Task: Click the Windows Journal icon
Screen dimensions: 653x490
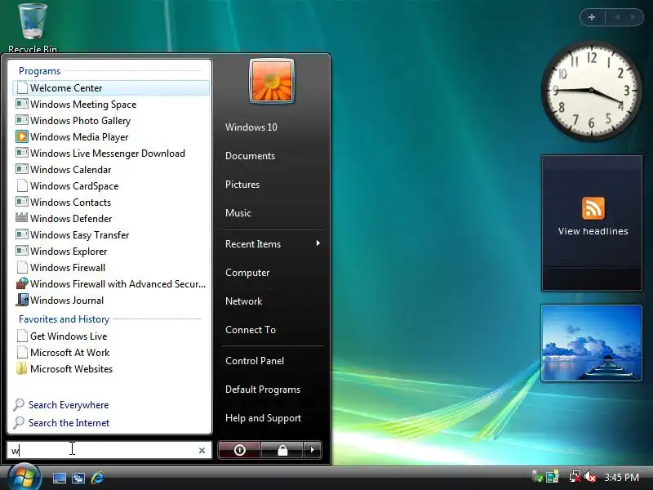Action: click(x=22, y=300)
